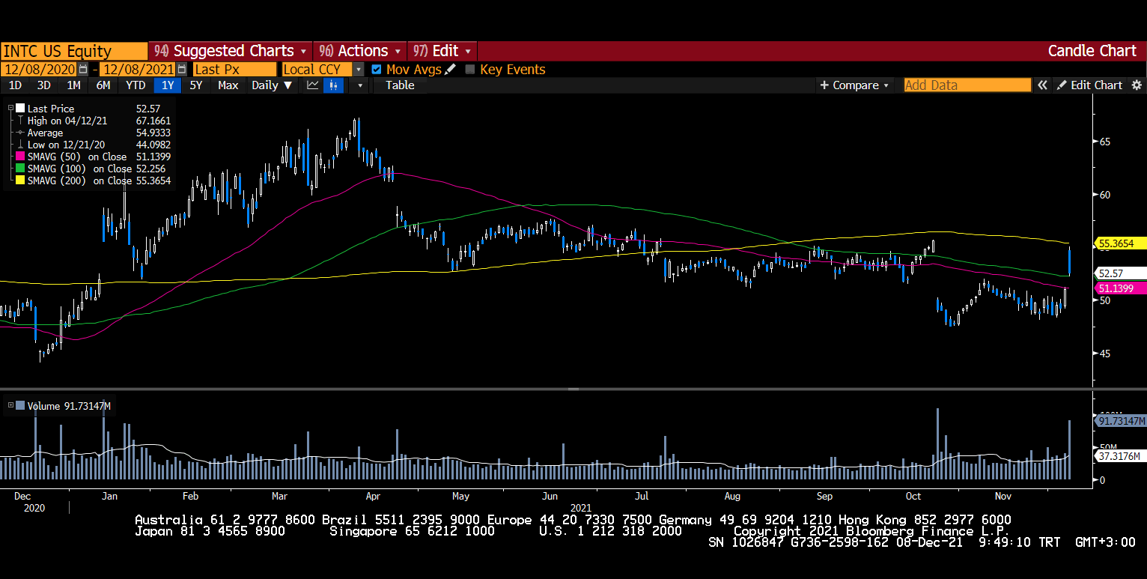Click the 12/08/2021 end date field

[138, 69]
